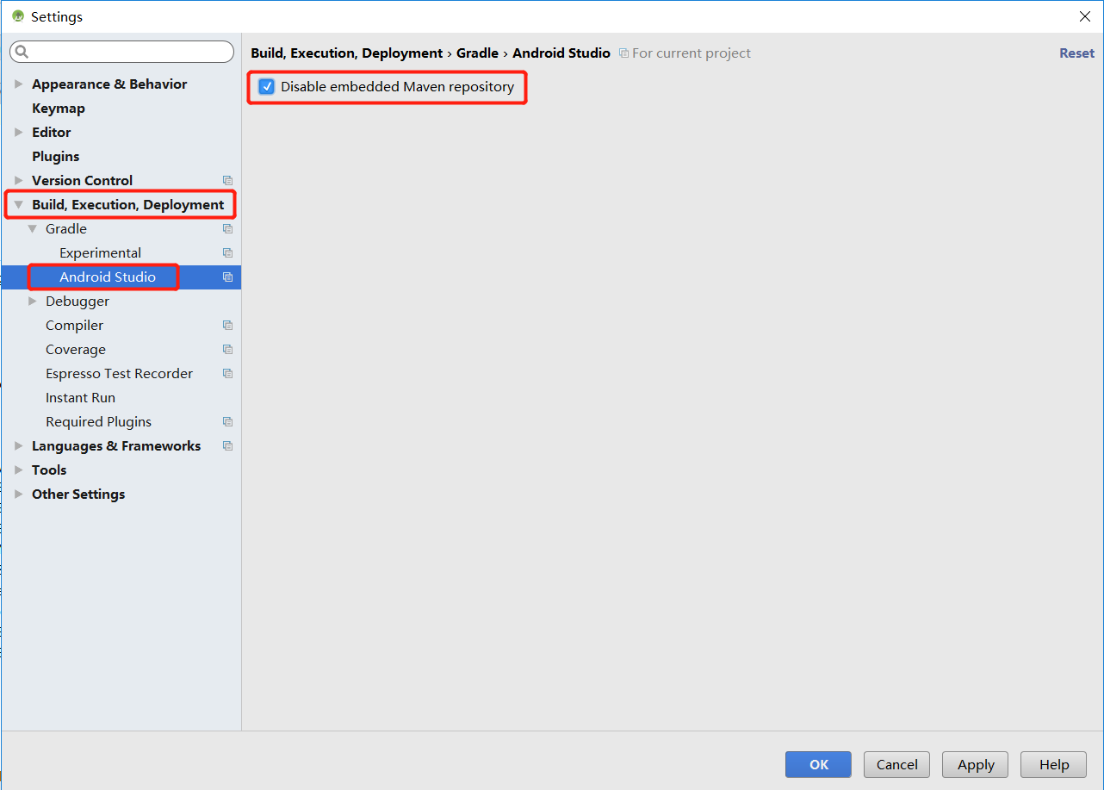Click project-level icon beside Android Studio row

click(x=227, y=277)
